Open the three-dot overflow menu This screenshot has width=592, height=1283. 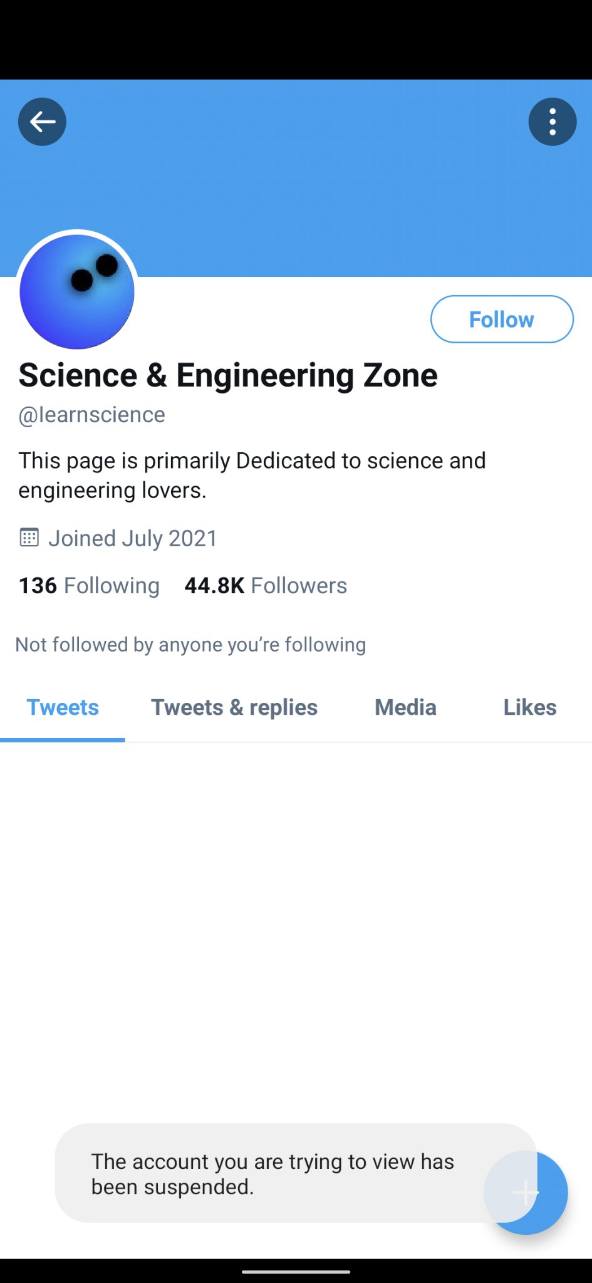(552, 122)
